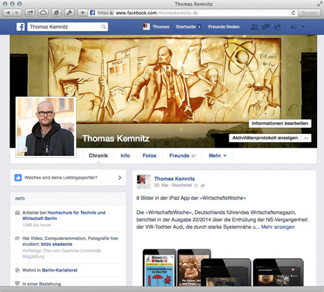Open Thomas profile link in top bar

tap(161, 27)
